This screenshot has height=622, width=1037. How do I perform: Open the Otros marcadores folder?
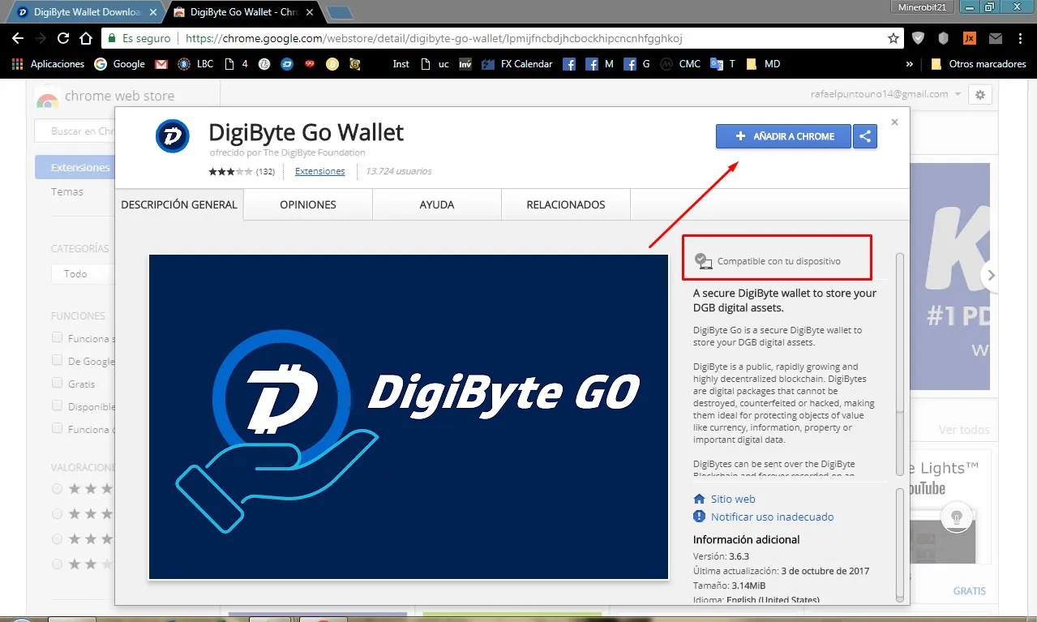pyautogui.click(x=978, y=64)
